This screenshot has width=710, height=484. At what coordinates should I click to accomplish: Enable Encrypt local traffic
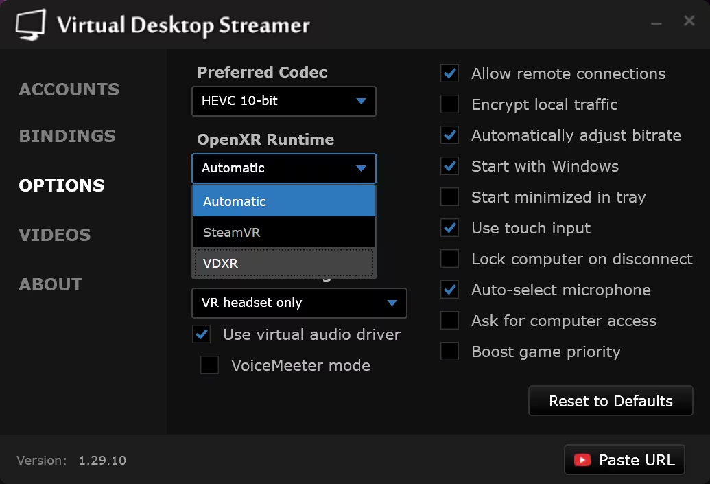coord(449,104)
